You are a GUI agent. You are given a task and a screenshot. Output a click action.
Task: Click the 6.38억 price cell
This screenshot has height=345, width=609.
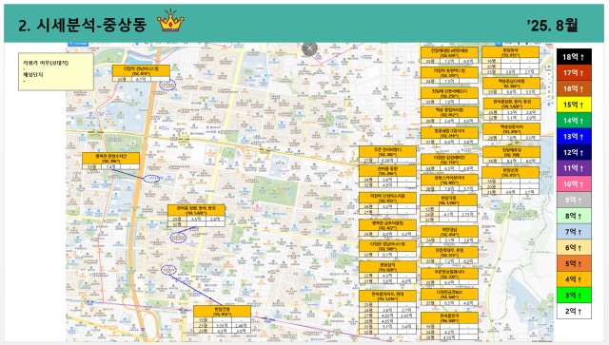[387, 161]
